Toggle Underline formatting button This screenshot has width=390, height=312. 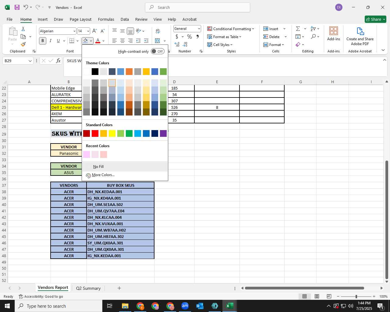58,41
